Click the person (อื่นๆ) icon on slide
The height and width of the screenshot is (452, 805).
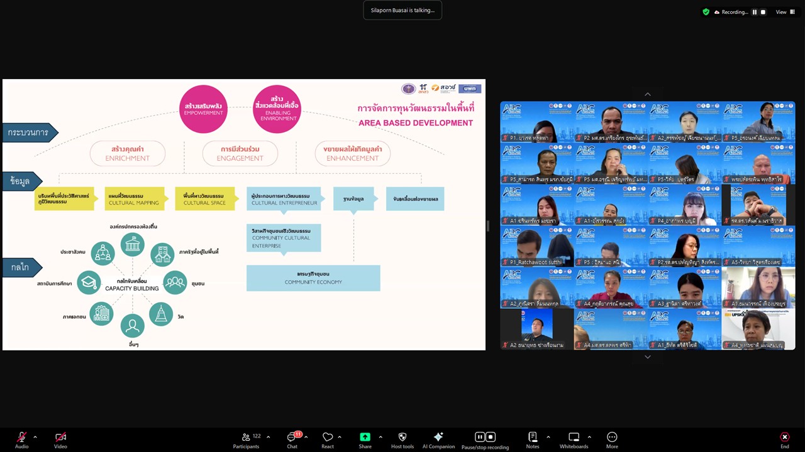coord(132,326)
